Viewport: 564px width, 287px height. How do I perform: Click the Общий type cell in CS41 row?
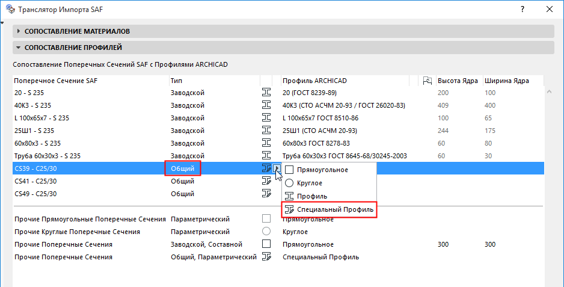(182, 181)
